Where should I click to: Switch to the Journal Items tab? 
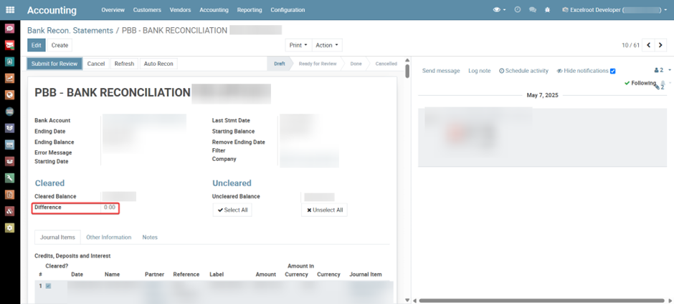coord(57,237)
